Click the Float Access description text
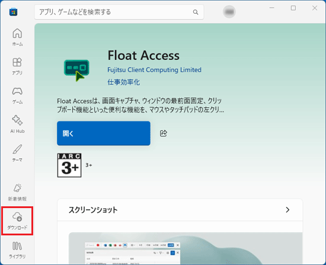Viewport: 326px width, 265px height. [140, 106]
